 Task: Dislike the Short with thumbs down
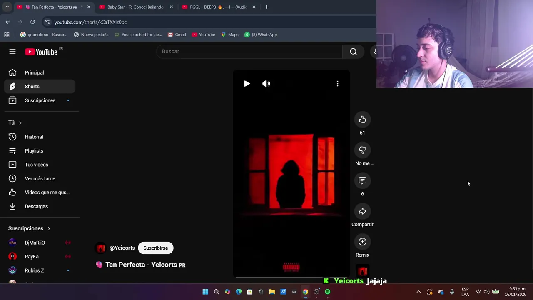pos(362,150)
